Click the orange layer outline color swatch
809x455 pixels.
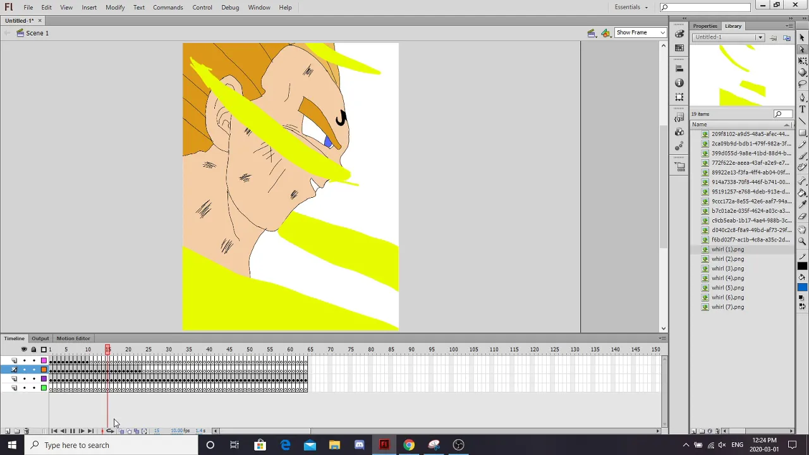[44, 370]
